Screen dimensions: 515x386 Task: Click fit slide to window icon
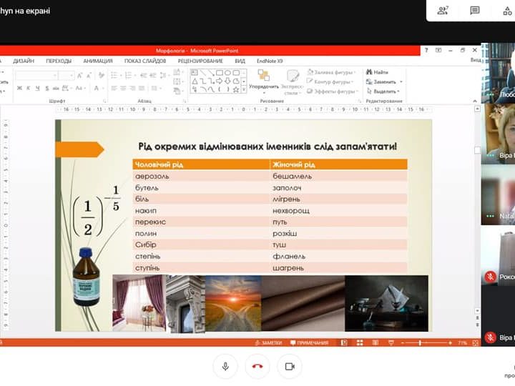(x=474, y=343)
